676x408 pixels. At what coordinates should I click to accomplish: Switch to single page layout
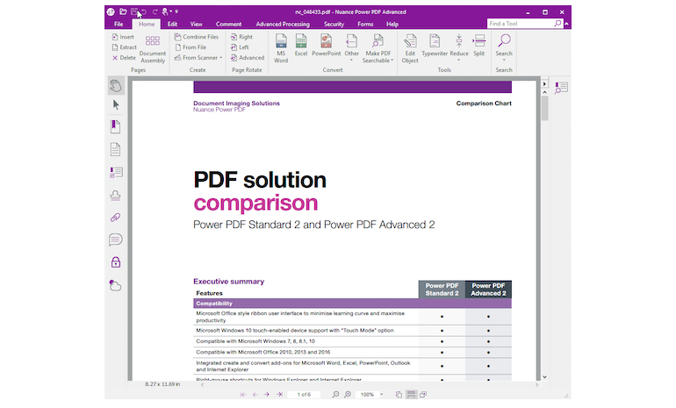click(x=399, y=394)
